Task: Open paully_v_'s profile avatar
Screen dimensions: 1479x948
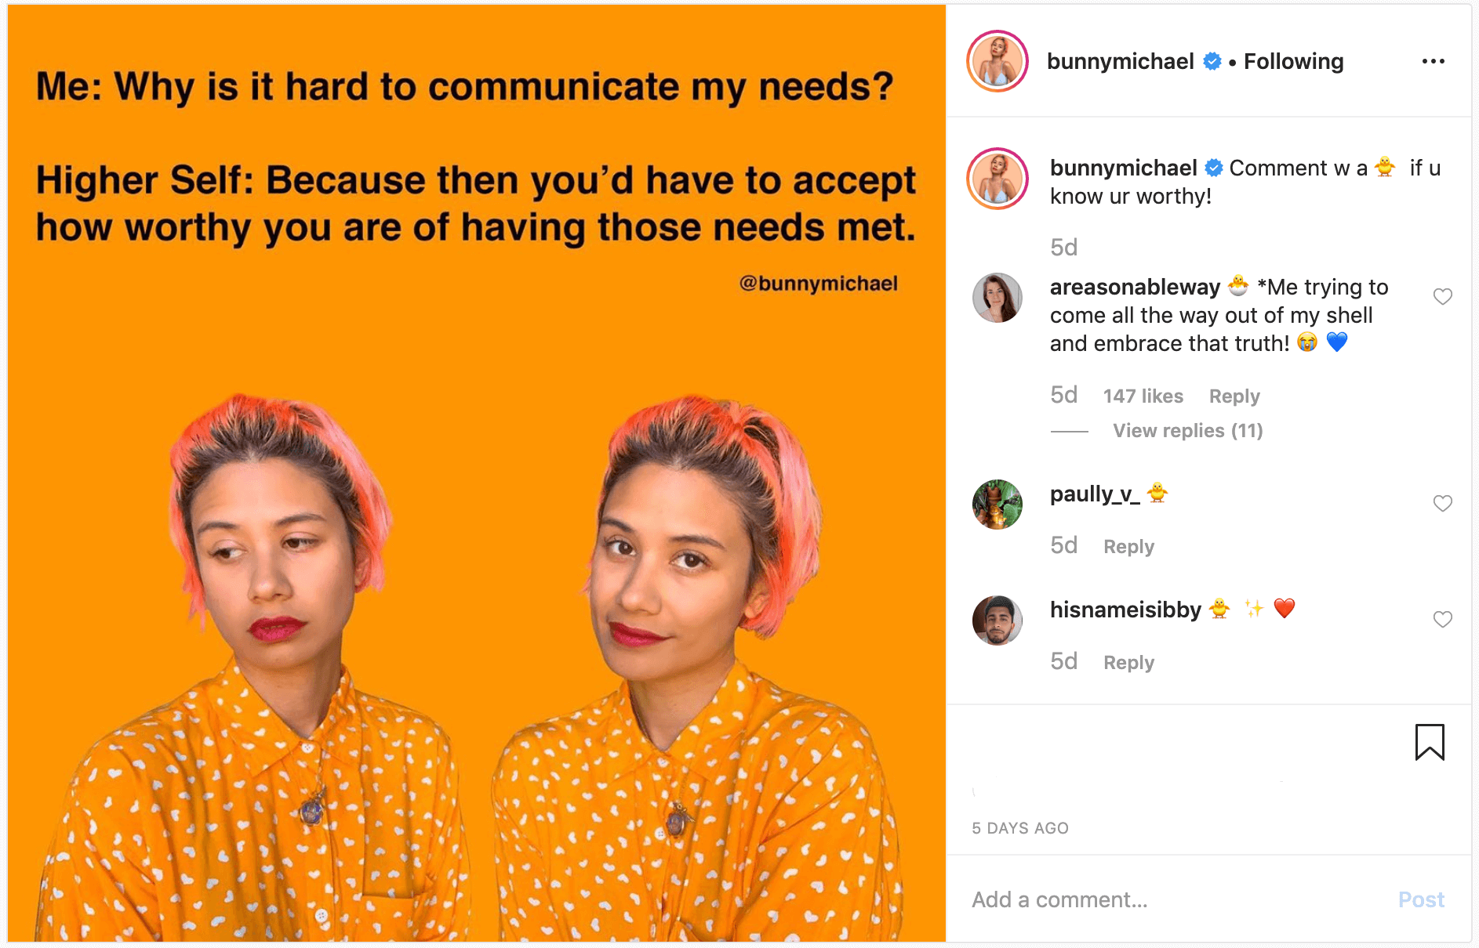Action: tap(998, 505)
